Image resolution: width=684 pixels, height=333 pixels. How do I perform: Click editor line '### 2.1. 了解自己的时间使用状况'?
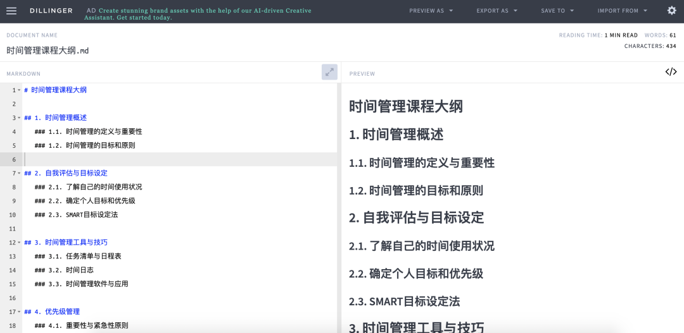[x=88, y=187]
